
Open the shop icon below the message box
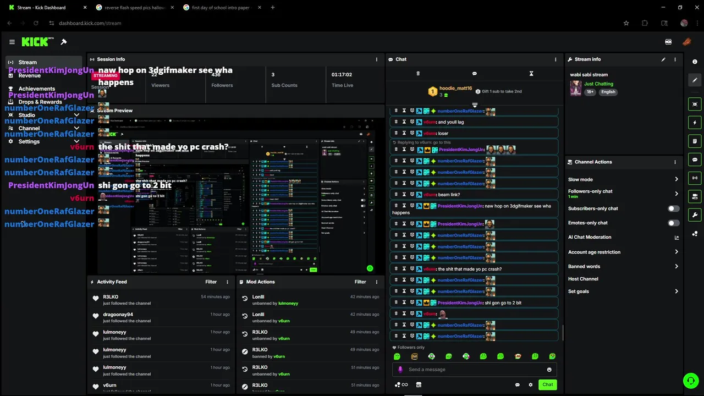click(x=419, y=385)
